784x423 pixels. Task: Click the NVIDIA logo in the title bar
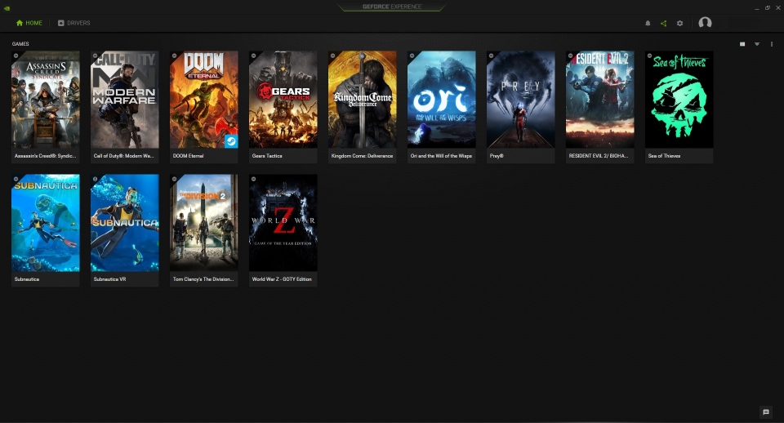[x=7, y=7]
